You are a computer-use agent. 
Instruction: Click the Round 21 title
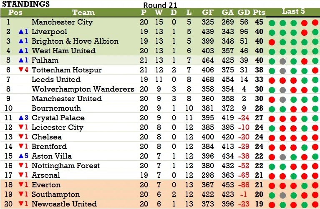(160, 5)
